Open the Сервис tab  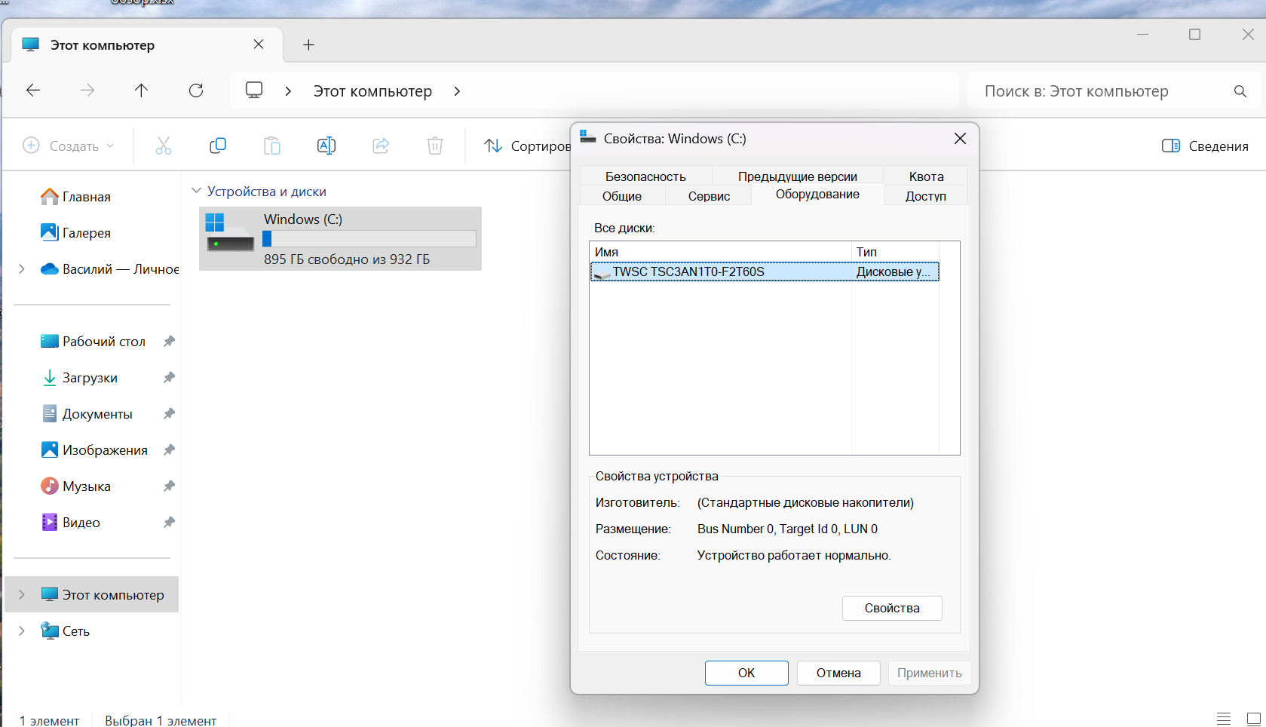point(709,196)
